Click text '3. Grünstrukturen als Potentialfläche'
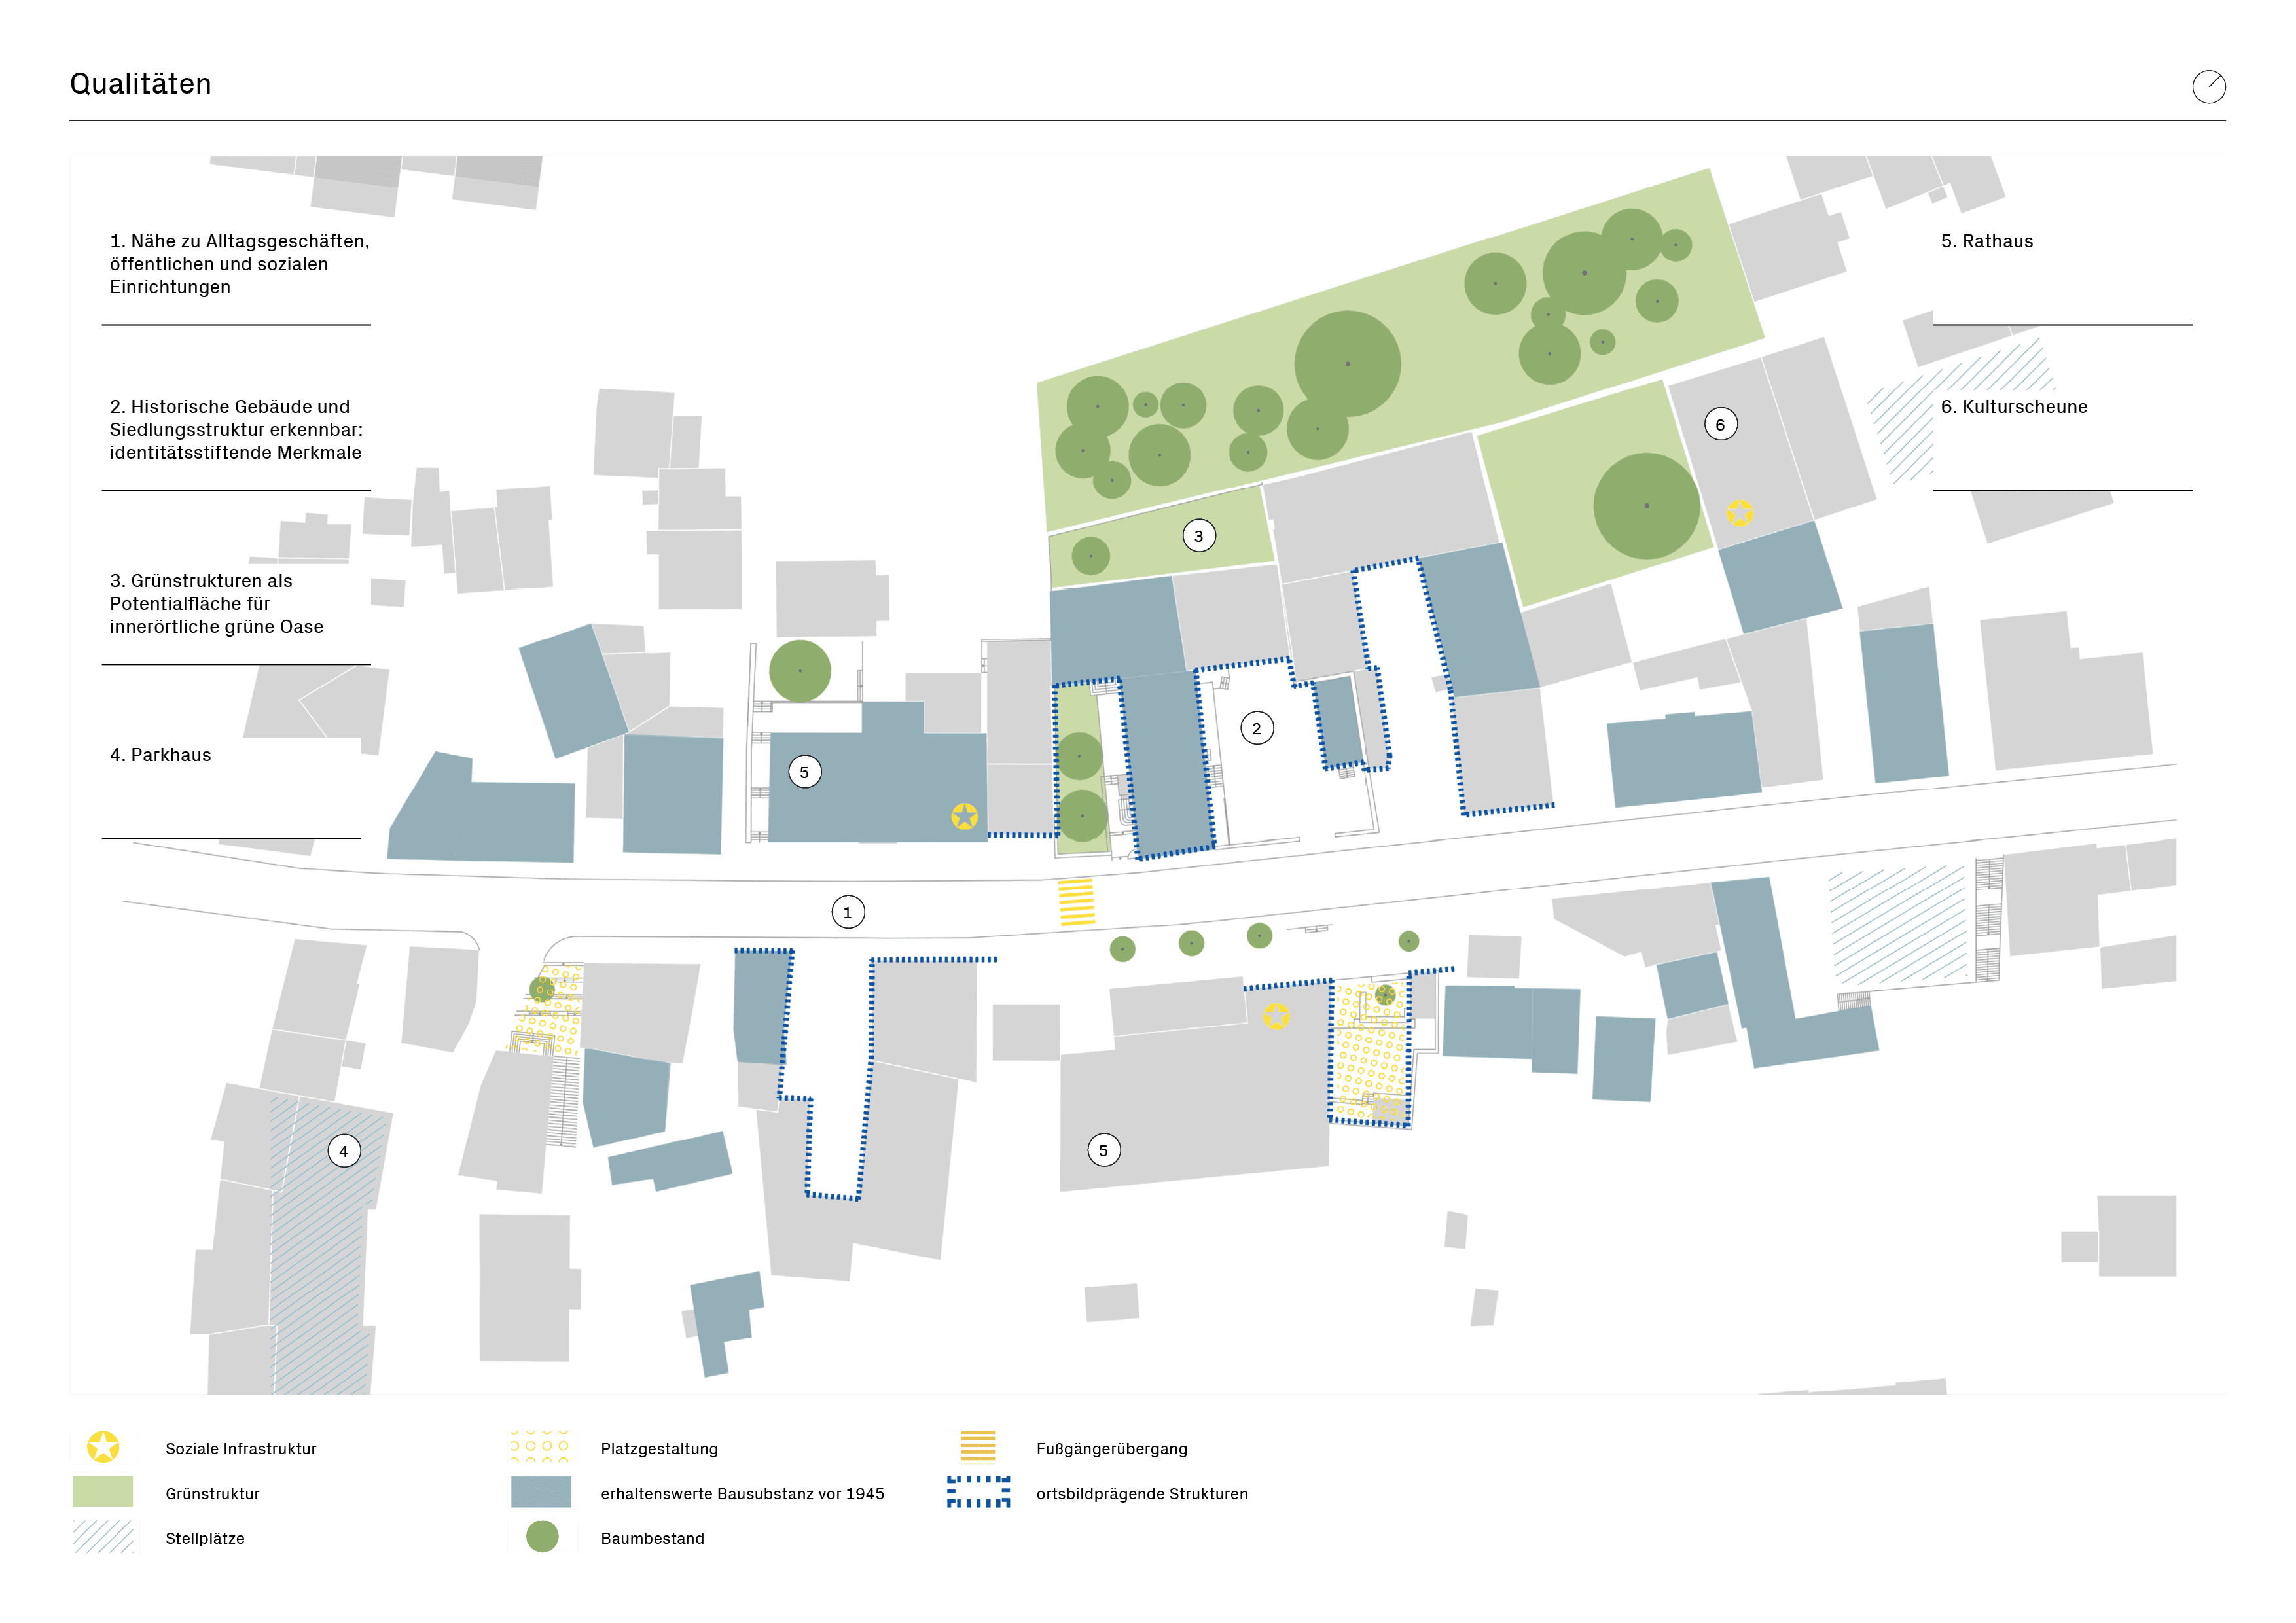 (x=201, y=593)
